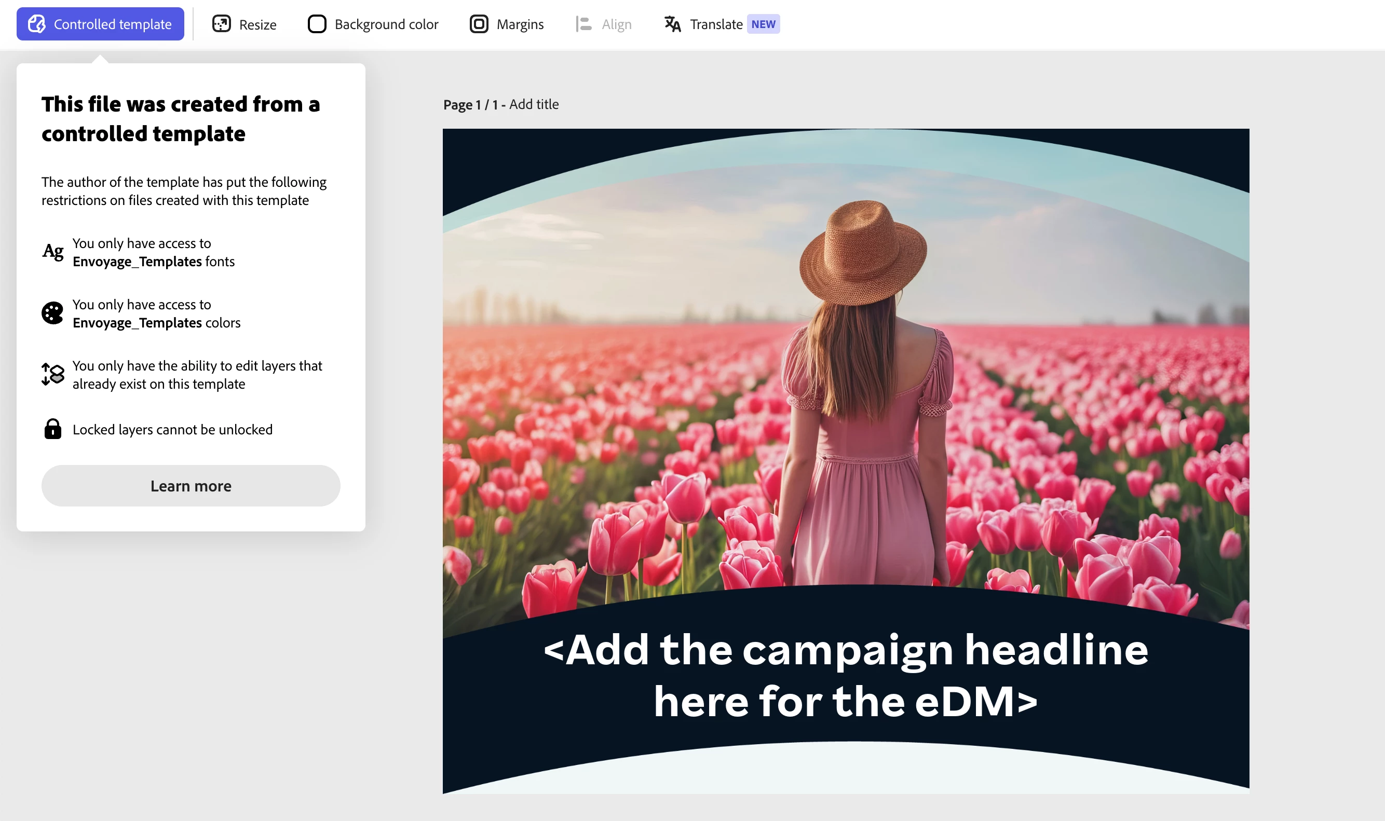Click the Resize icon in toolbar
1385x821 pixels.
pyautogui.click(x=221, y=24)
